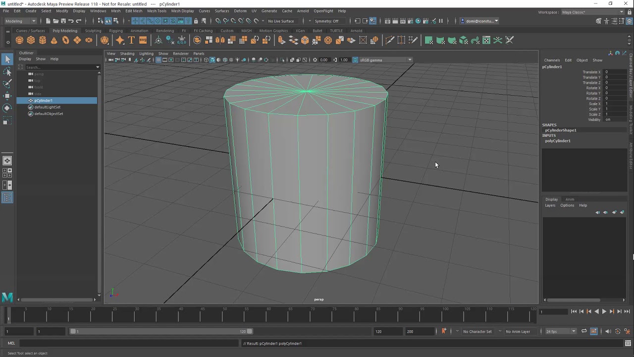This screenshot has height=357, width=634.
Task: Open the No Character Set dropdown arrow
Action: click(457, 331)
